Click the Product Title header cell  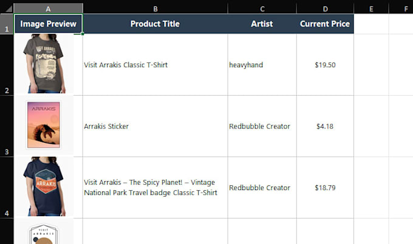(x=155, y=24)
